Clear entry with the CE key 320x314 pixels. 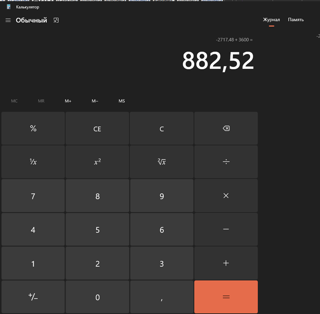[97, 129]
